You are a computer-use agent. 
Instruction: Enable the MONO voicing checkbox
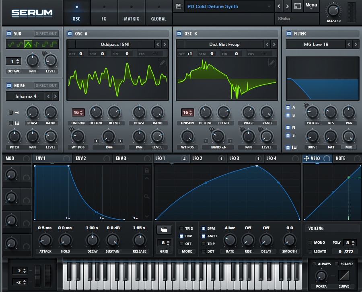click(310, 243)
